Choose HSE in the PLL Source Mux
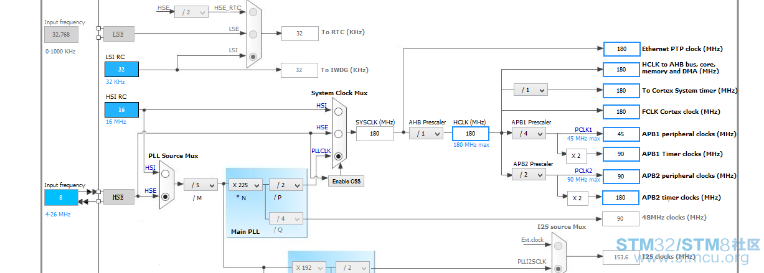The image size is (764, 273). pyautogui.click(x=166, y=197)
